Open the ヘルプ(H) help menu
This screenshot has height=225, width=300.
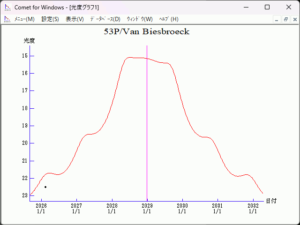(x=169, y=19)
